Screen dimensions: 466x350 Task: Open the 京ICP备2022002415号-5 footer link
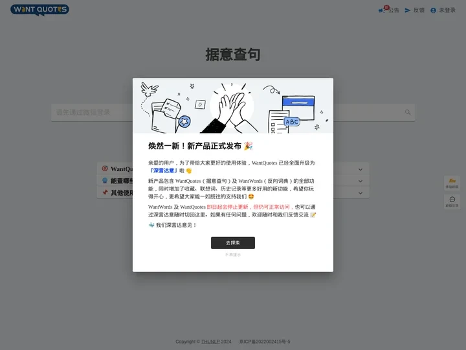265,342
